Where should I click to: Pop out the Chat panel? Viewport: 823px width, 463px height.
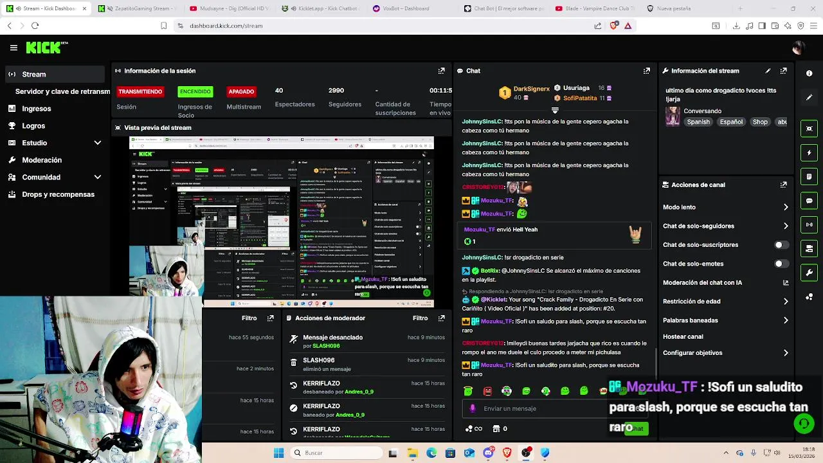click(646, 71)
